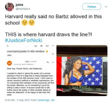
Task: Open the email toolbar three-dot menu
Action: 53,46
